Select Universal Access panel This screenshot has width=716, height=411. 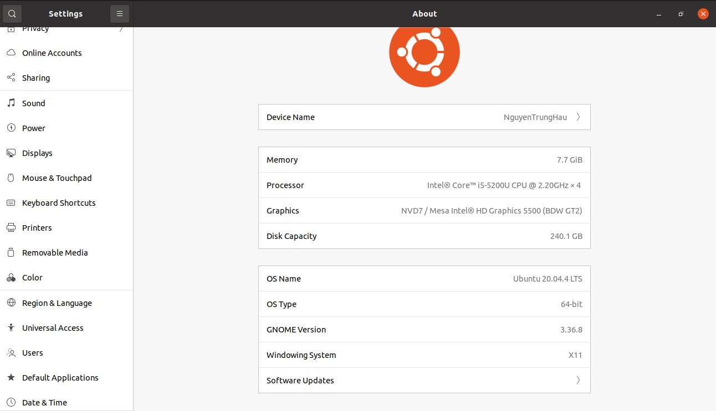67,328
